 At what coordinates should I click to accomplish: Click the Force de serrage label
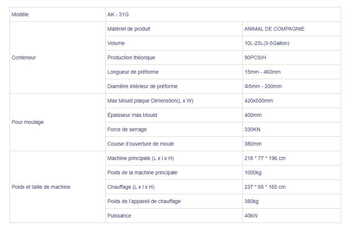[x=127, y=129]
